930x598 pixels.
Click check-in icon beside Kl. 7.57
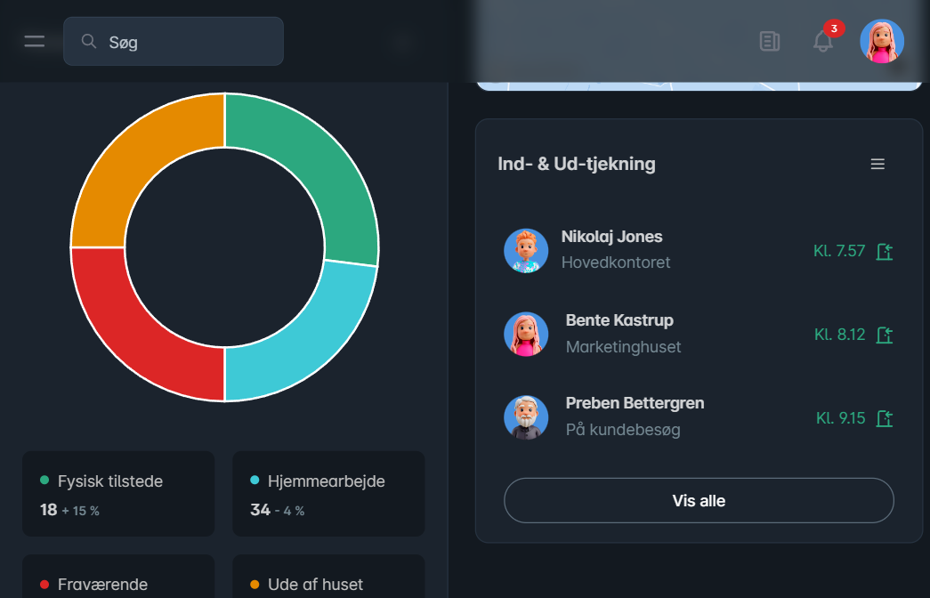click(884, 252)
